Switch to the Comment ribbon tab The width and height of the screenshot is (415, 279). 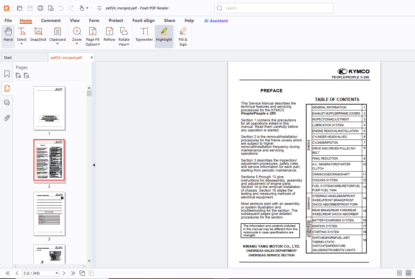[51, 20]
